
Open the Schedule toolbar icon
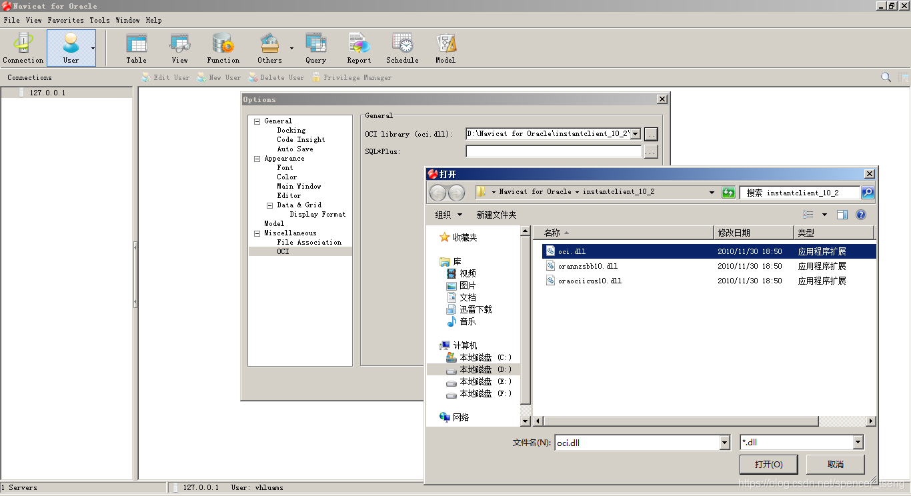pyautogui.click(x=403, y=48)
